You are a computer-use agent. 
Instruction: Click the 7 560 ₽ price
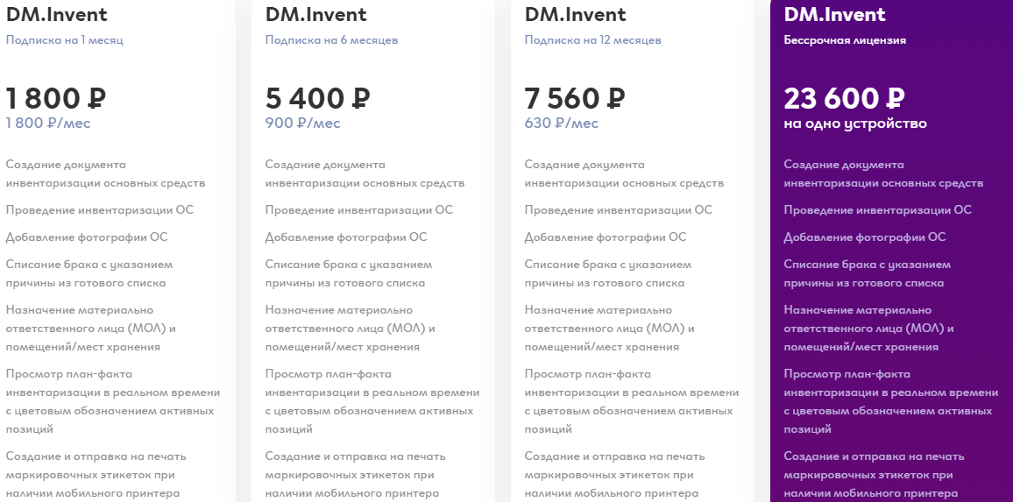(x=575, y=98)
